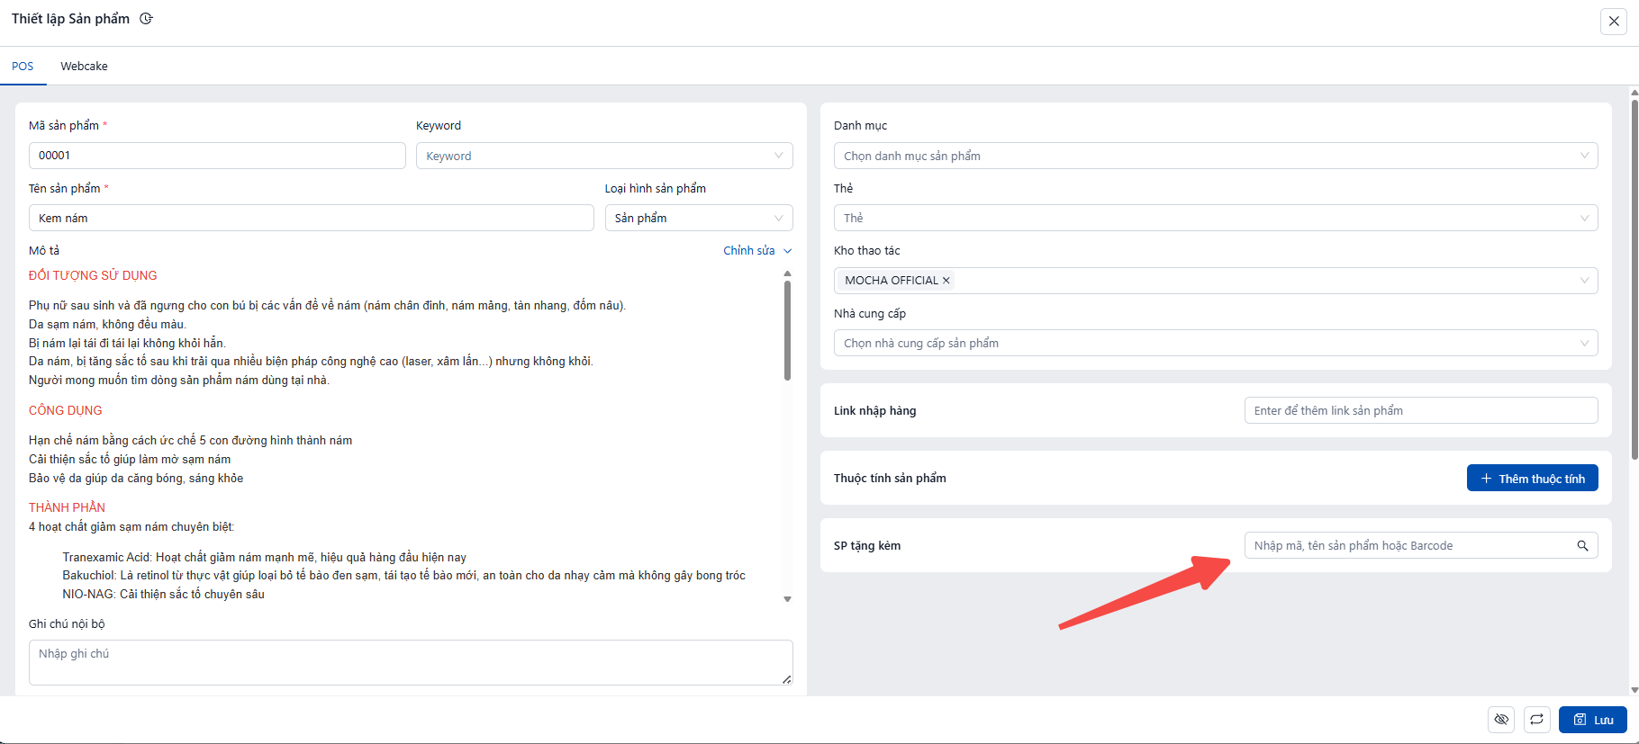Remove MOCHA OFFICIAL tag from Kho thao tác
The height and width of the screenshot is (744, 1639).
946,281
